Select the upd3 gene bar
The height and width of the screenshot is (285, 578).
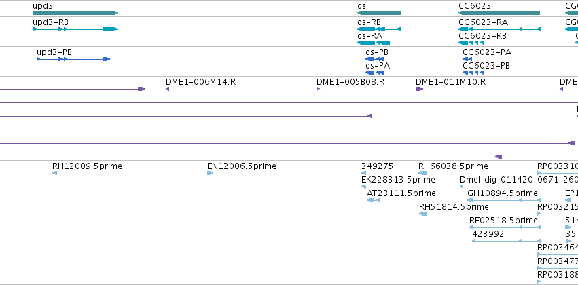coord(75,13)
